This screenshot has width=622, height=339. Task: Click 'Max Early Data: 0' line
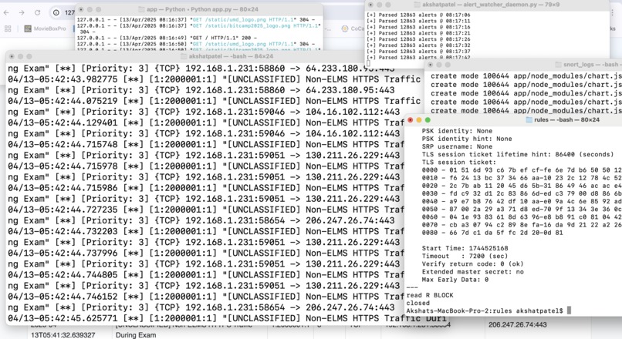(455, 280)
